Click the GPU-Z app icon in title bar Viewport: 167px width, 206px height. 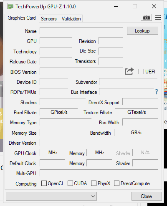pyautogui.click(x=10, y=7)
